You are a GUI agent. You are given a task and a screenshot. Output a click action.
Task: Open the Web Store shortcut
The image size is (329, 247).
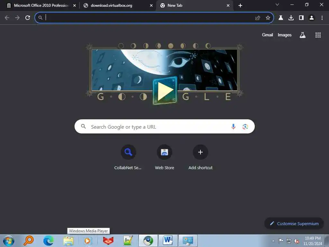tap(164, 157)
